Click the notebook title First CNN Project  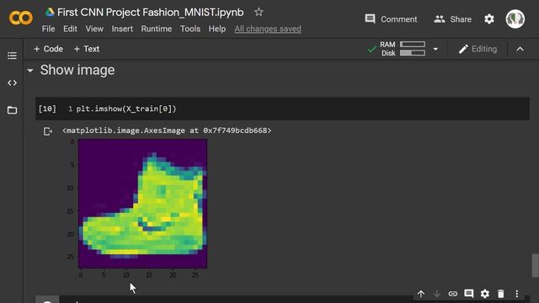coord(150,13)
